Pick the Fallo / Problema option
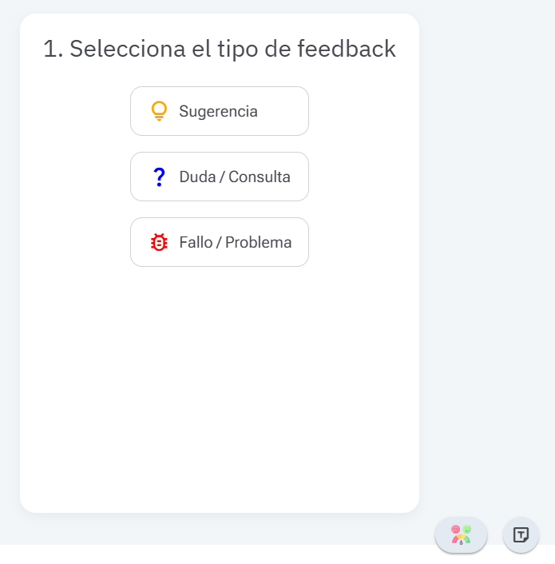 click(220, 242)
